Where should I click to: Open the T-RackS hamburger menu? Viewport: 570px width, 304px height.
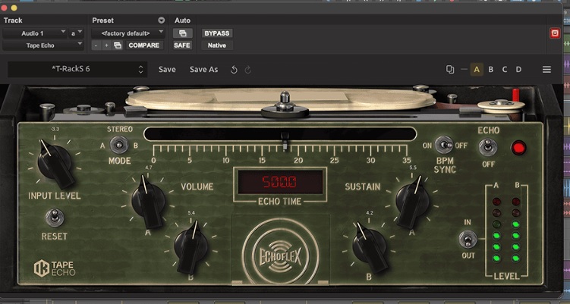[x=546, y=70]
